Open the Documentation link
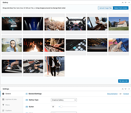 coord(112,94)
